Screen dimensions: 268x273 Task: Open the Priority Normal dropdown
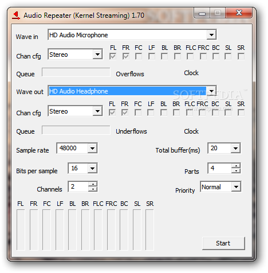pos(236,187)
